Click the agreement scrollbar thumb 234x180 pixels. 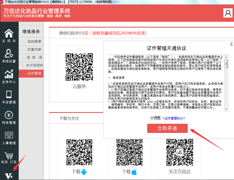(x=226, y=64)
